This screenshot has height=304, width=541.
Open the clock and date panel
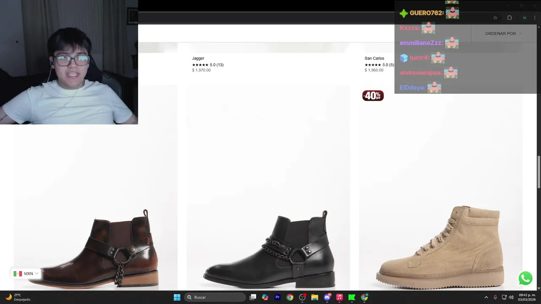(x=527, y=297)
